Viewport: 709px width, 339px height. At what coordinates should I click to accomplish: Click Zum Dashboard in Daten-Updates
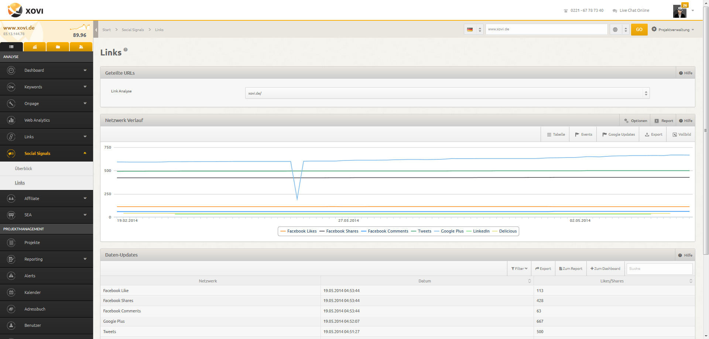605,269
